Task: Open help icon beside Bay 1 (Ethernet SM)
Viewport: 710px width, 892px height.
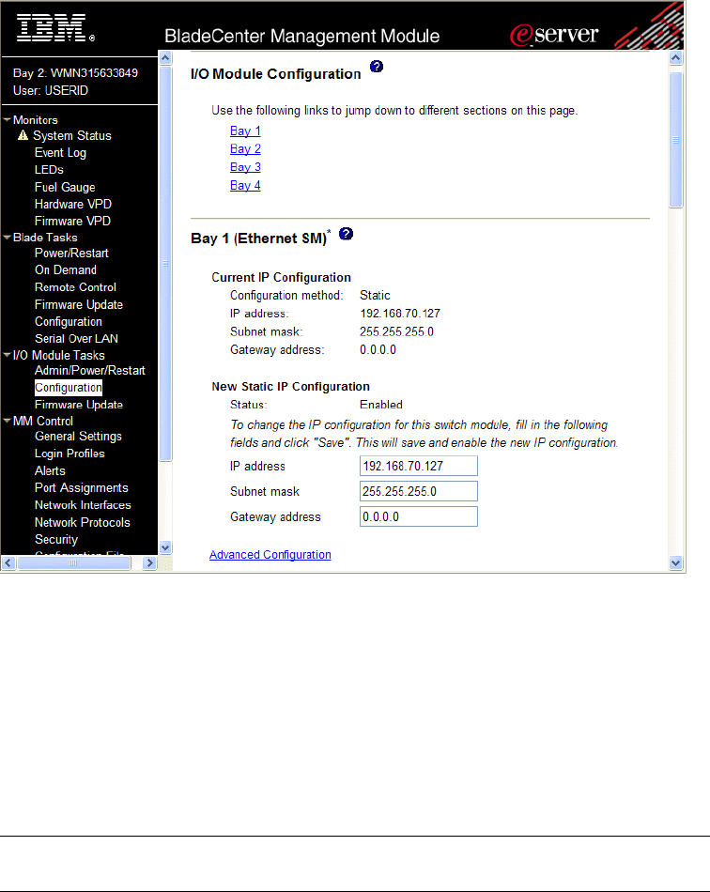Action: (x=346, y=234)
